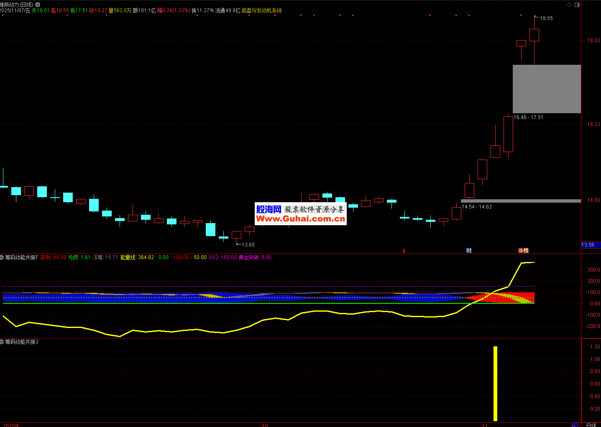Click the 16.46 - 17.51 gap label
Viewport: 601px width, 427px height.
pos(528,117)
